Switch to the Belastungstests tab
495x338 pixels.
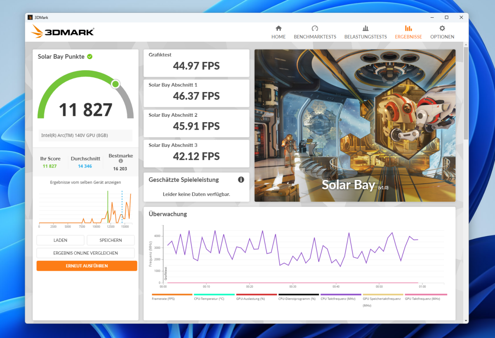click(x=365, y=32)
